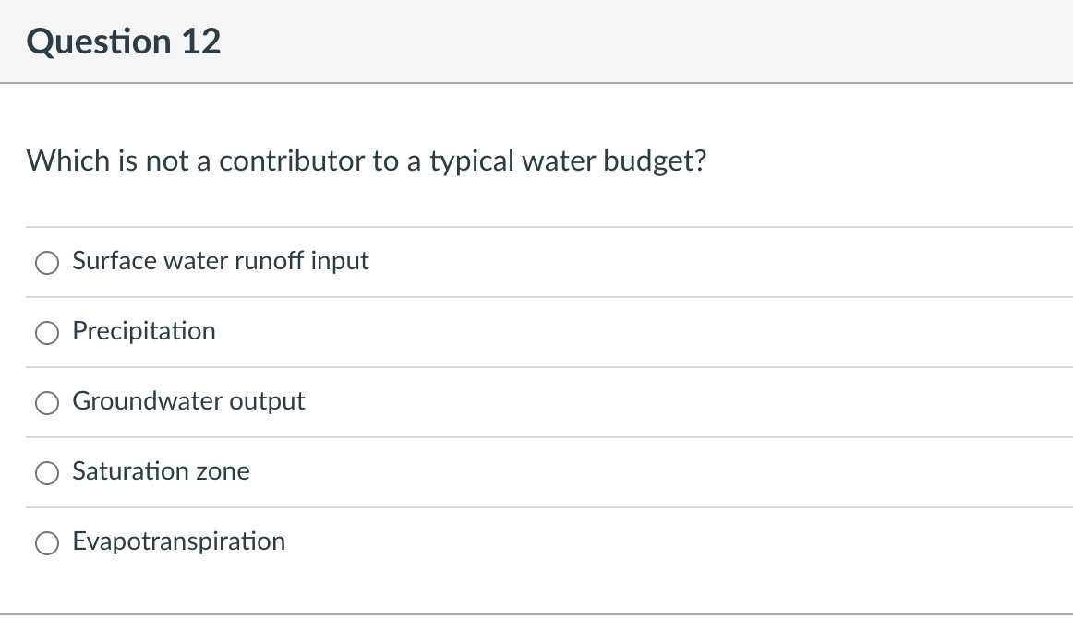The image size is (1073, 618).
Task: Select the 'Saturation zone' radio button
Action: [47, 473]
